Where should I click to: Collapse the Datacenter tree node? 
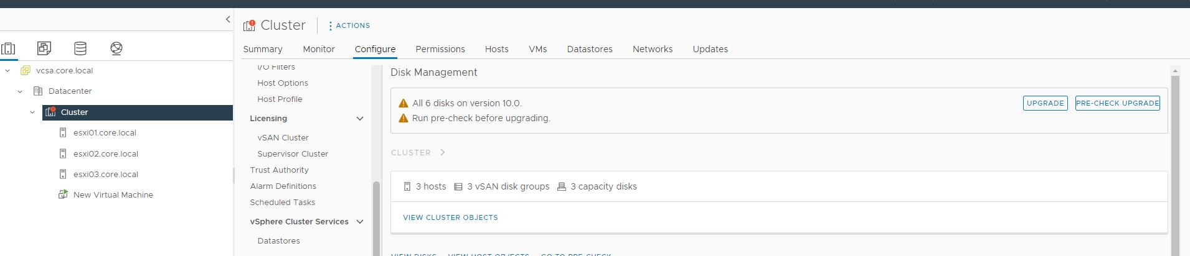pos(20,91)
